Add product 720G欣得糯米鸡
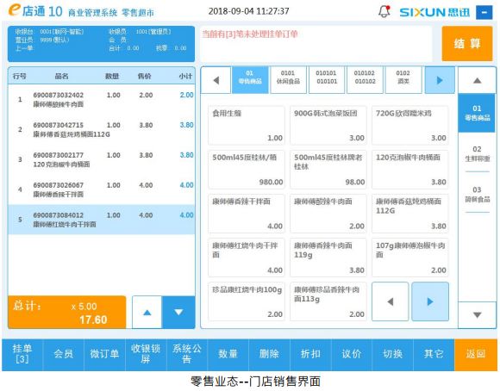The image size is (500, 391). click(x=410, y=126)
